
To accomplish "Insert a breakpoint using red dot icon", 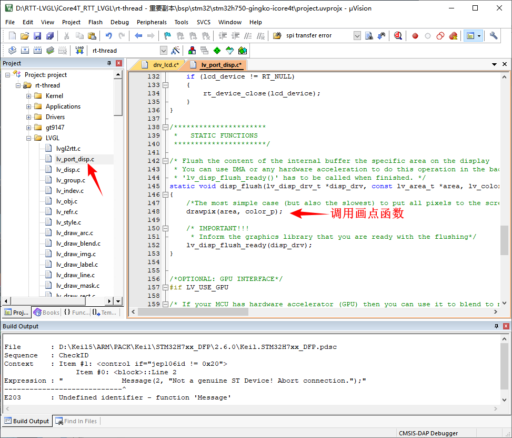I will pos(415,36).
